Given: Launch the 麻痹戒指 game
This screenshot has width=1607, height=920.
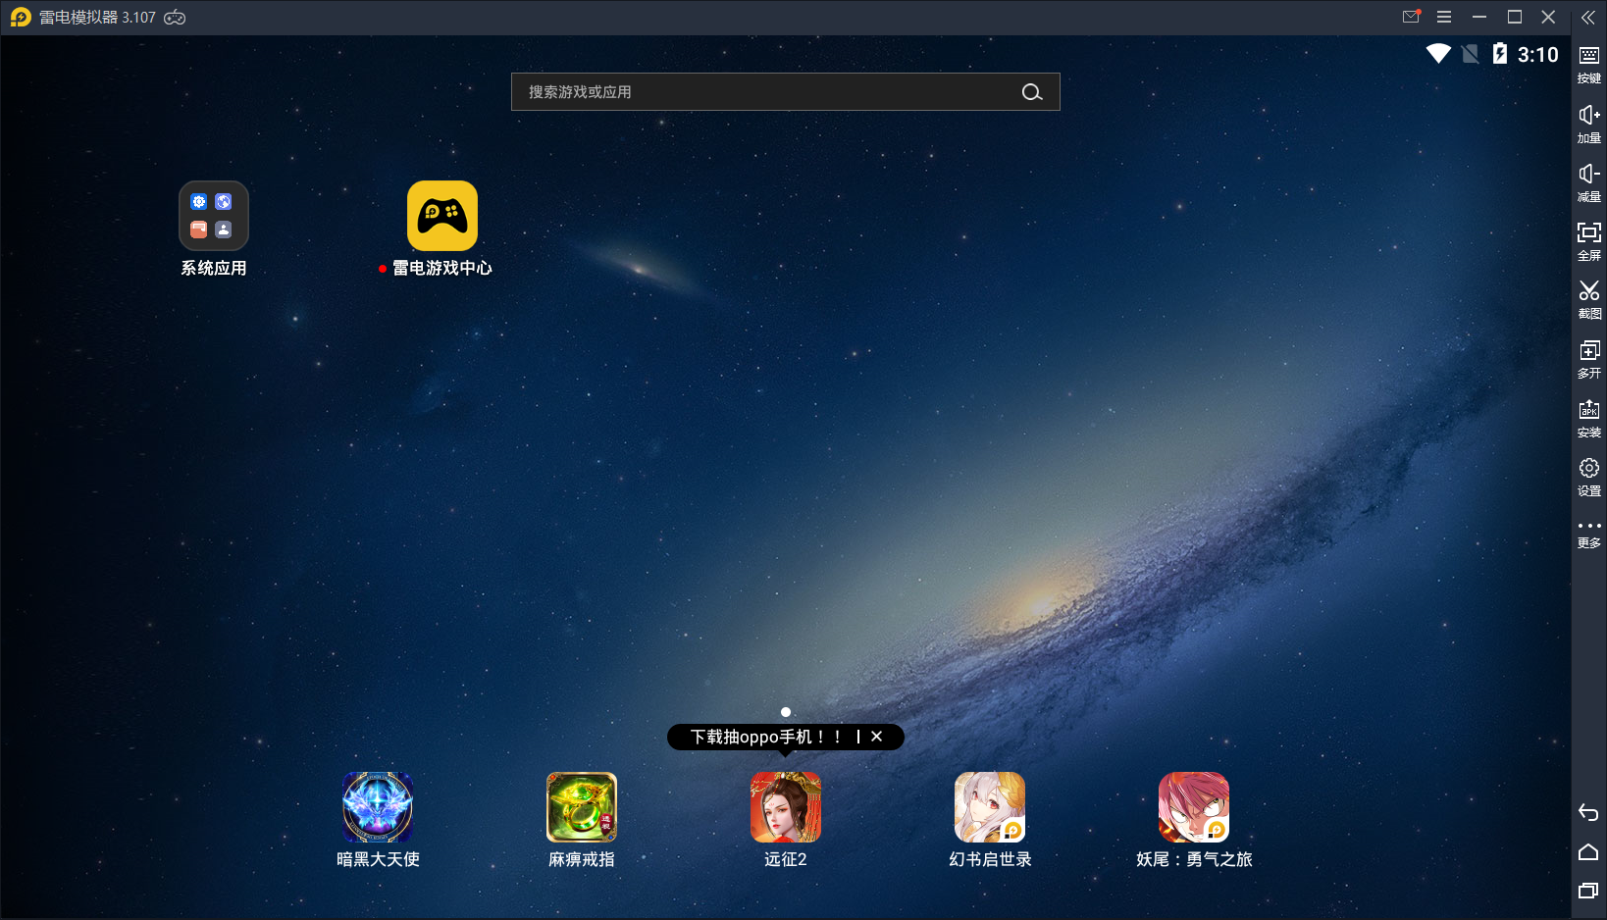Looking at the screenshot, I should tap(582, 807).
